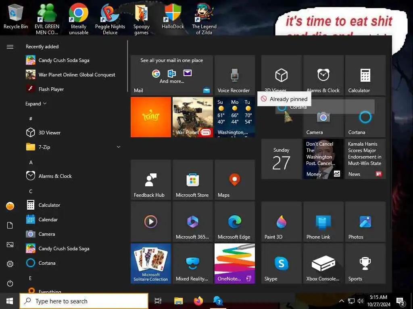Open Calendar in the app list
This screenshot has width=413, height=309.
coord(74,219)
